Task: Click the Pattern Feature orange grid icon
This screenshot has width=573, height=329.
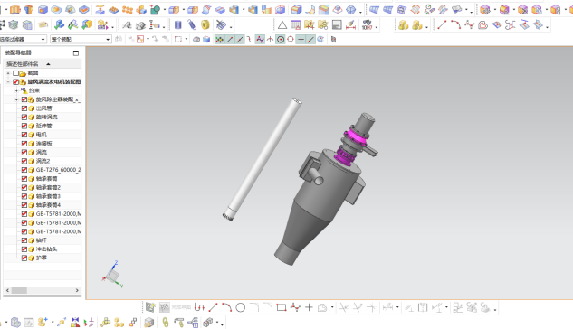Action: coord(127,10)
